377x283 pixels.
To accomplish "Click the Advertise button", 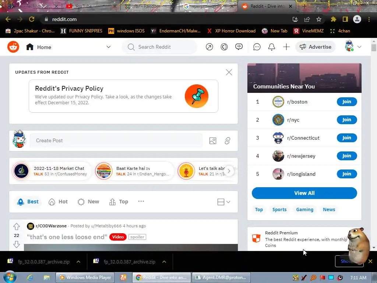I will tap(316, 47).
